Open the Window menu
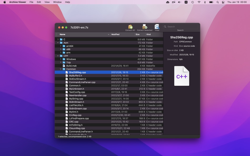Screen dimensions: 250x156 tap(57, 2)
